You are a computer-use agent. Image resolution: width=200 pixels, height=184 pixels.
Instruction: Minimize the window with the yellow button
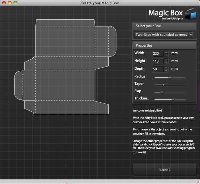[10, 3]
